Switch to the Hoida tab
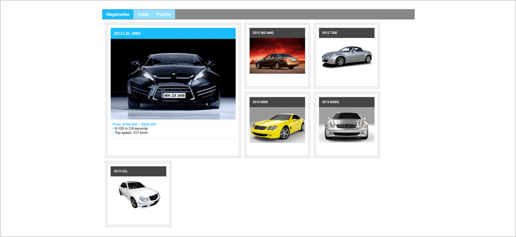The image size is (516, 237). [x=143, y=15]
